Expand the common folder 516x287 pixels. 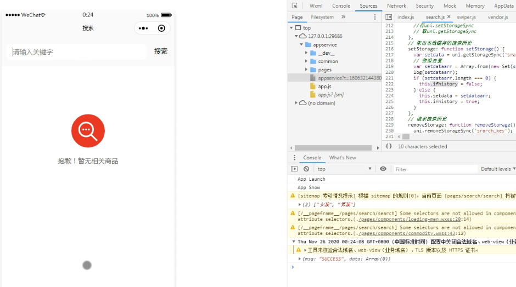coord(306,61)
